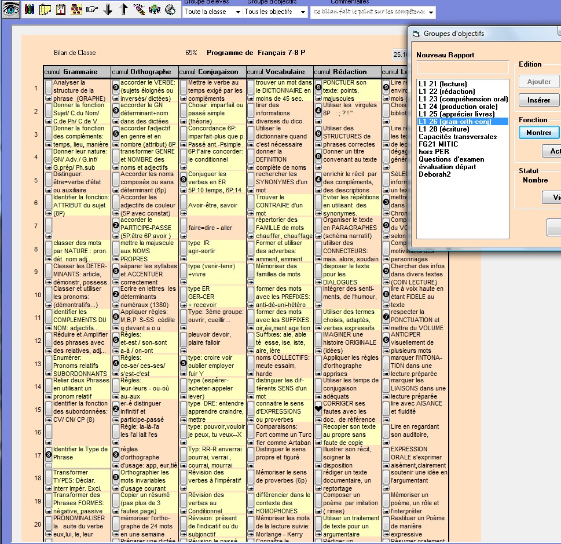Select the pointing hand icon
The height and width of the screenshot is (544, 561).
(x=92, y=9)
